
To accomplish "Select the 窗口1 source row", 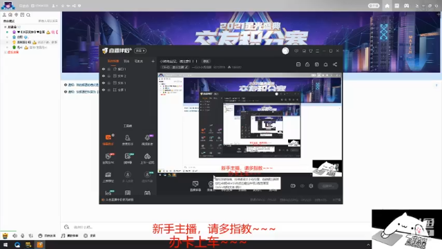I will [128, 69].
